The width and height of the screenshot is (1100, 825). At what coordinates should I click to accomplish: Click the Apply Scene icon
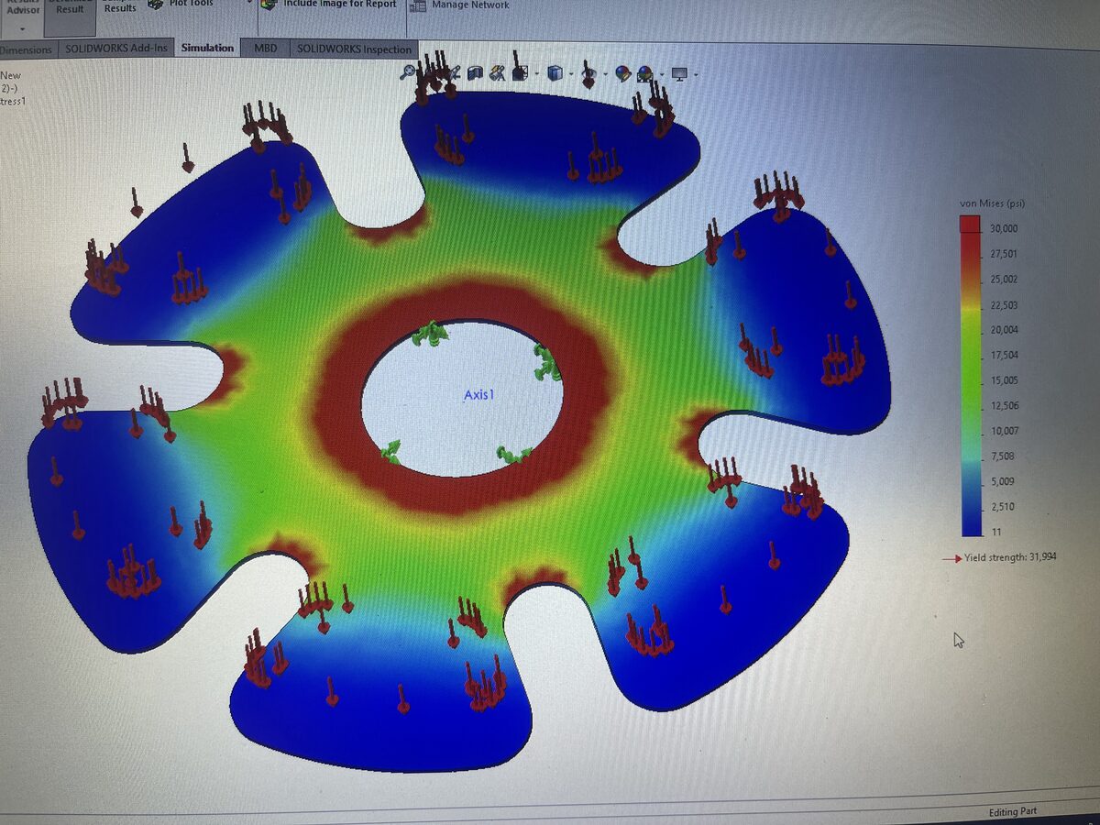click(x=643, y=71)
